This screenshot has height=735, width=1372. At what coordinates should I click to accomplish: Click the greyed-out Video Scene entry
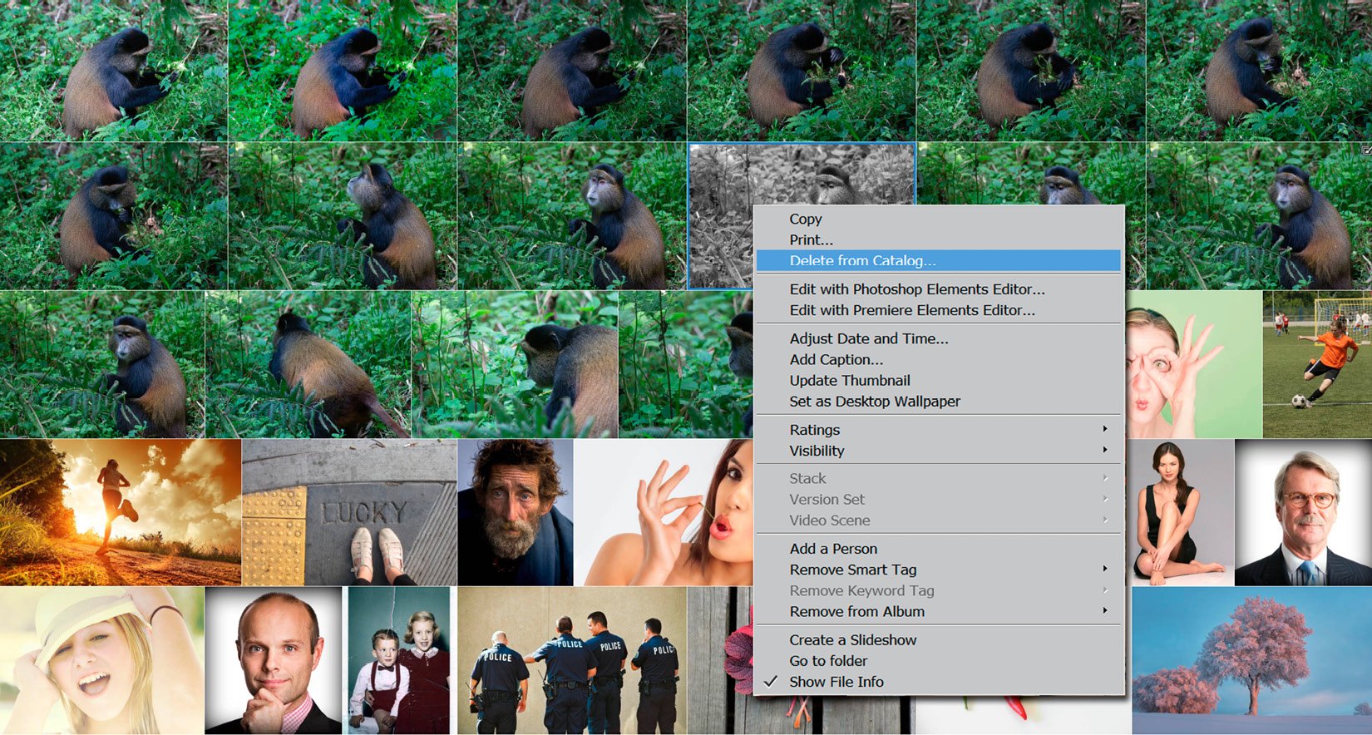click(938, 520)
